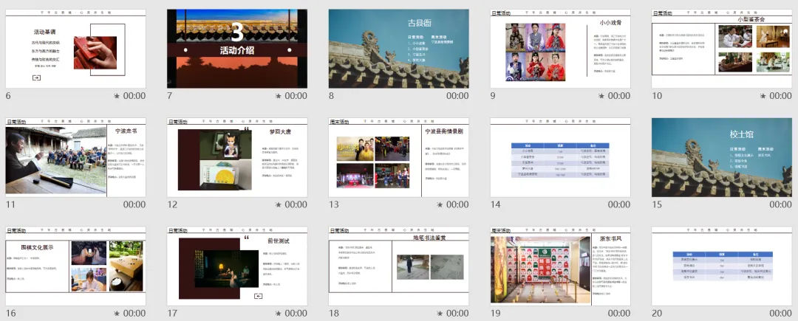This screenshot has width=798, height=321.
Task: Click the slide number 17 label
Action: click(x=172, y=314)
